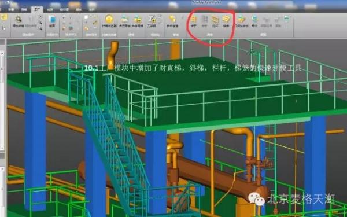Click the greyed-out cage ladder tool
Screen dimensions: 347x217
(x=204, y=21)
